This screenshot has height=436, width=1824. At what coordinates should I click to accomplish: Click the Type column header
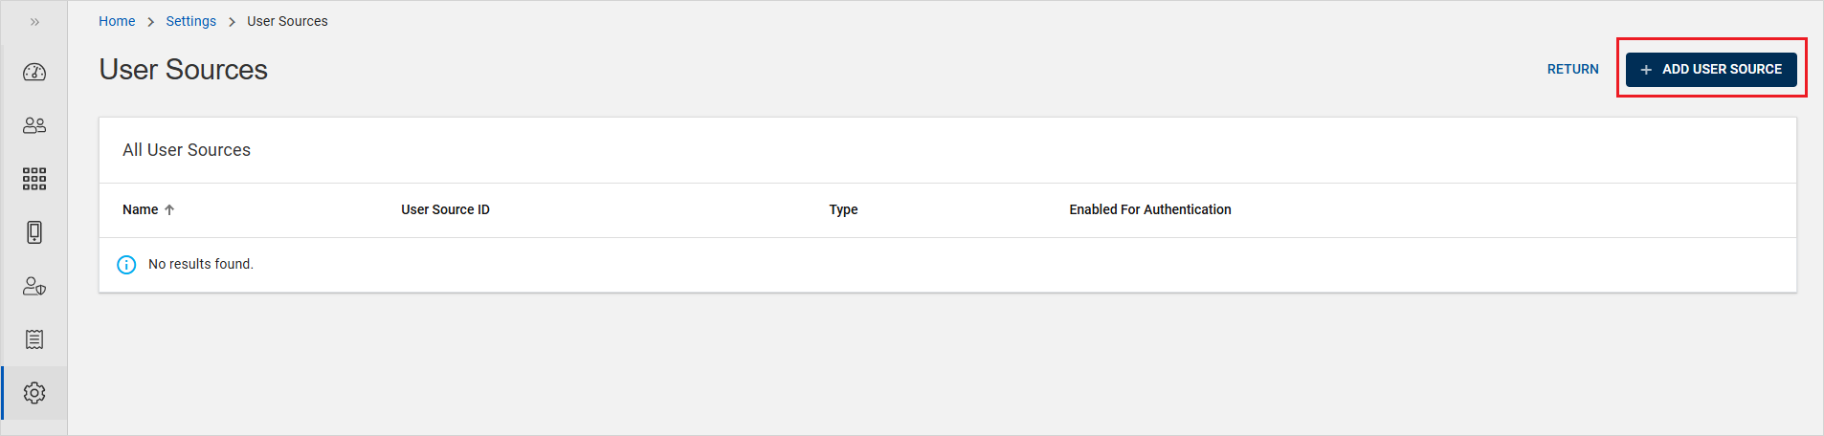(x=843, y=209)
